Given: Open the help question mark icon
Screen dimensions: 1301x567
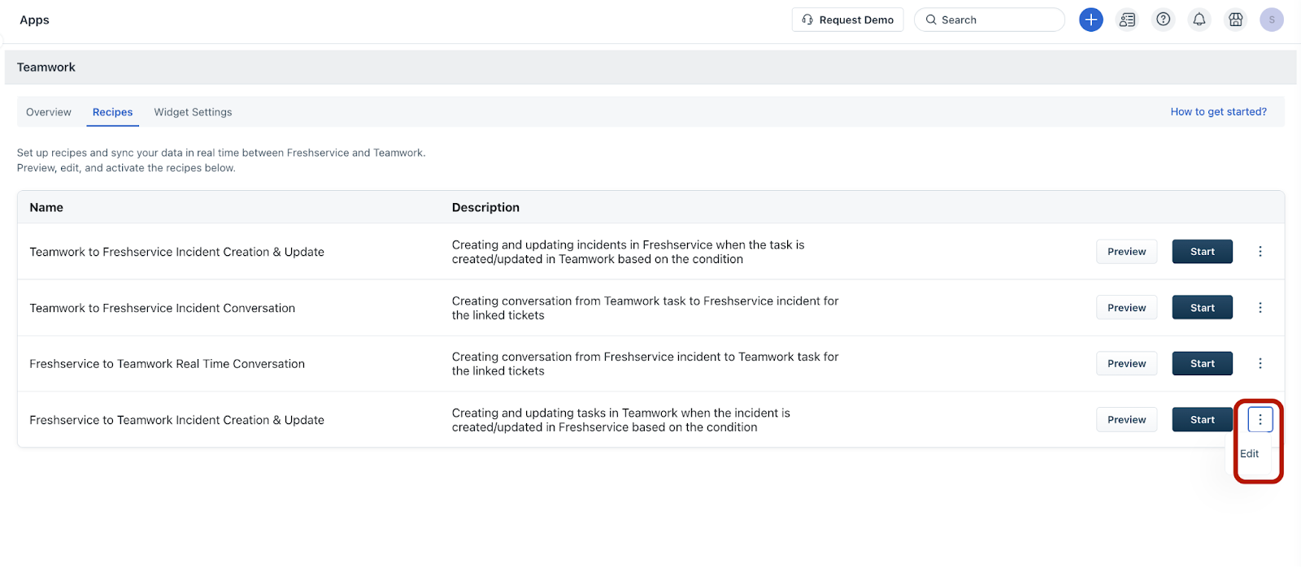Looking at the screenshot, I should tap(1164, 19).
